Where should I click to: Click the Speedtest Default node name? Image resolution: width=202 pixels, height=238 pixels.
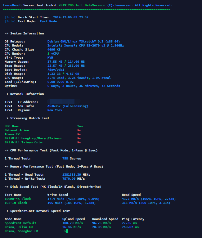pos(20,223)
